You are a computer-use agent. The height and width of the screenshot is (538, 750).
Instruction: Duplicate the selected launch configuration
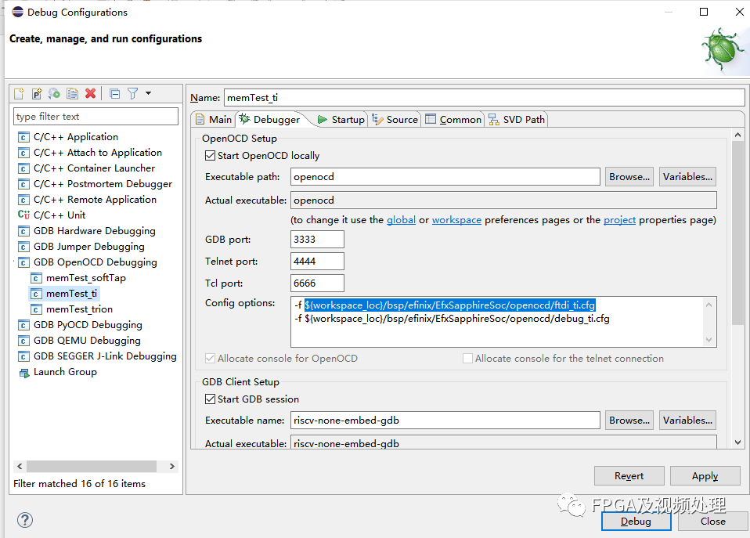pyautogui.click(x=72, y=93)
